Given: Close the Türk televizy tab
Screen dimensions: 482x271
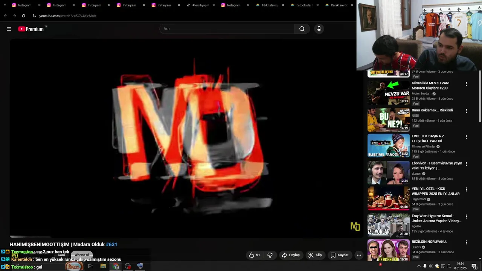Looking at the screenshot, I should pos(283,5).
